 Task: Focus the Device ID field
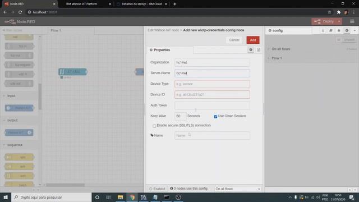point(212,95)
